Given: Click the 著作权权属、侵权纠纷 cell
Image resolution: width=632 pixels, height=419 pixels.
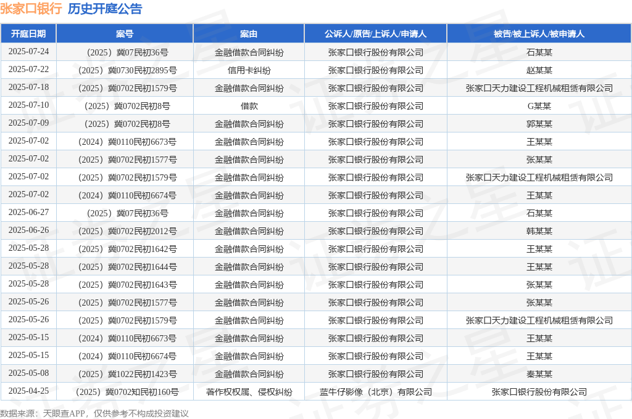Looking at the screenshot, I should click(249, 392).
